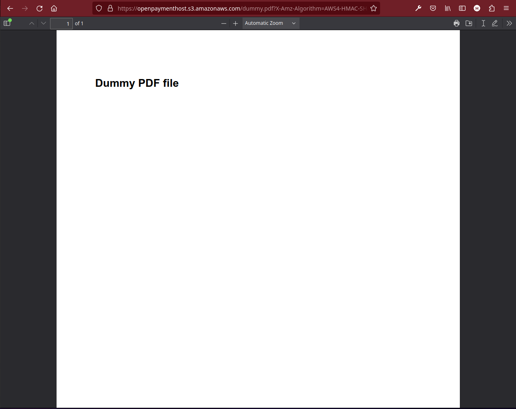Open the Automatic Zoom dropdown
The height and width of the screenshot is (409, 516).
point(270,23)
